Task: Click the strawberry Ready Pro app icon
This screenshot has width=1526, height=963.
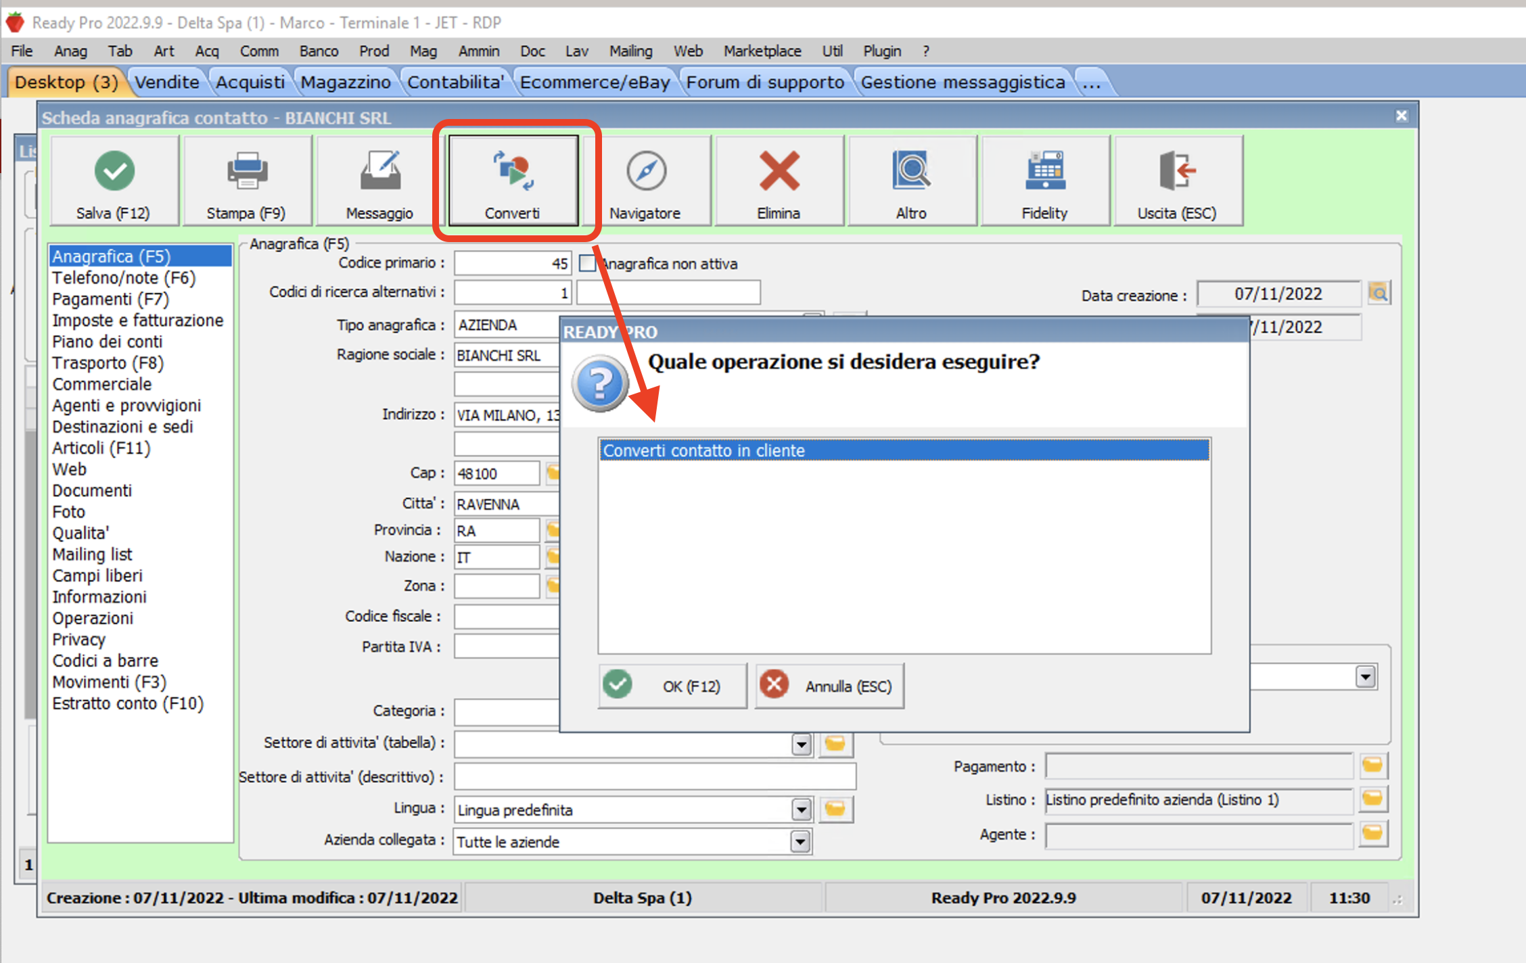Action: [x=15, y=22]
